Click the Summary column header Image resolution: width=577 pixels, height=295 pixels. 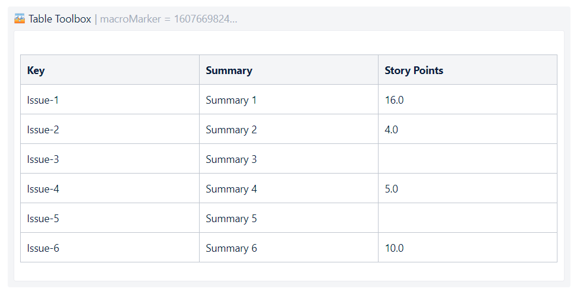288,70
